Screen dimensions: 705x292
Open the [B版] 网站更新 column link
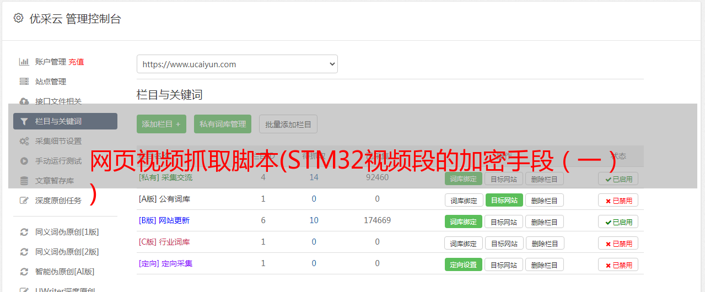(x=164, y=220)
